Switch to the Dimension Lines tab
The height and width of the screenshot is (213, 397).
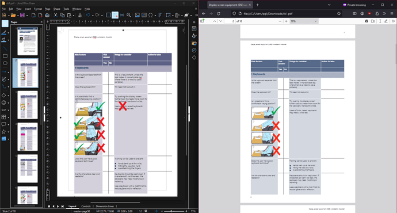click(x=105, y=206)
